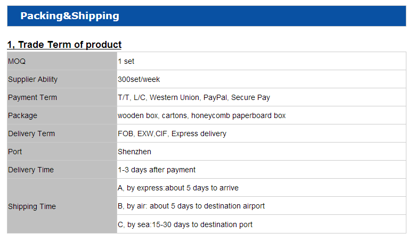Select the Package label cell

(22, 115)
